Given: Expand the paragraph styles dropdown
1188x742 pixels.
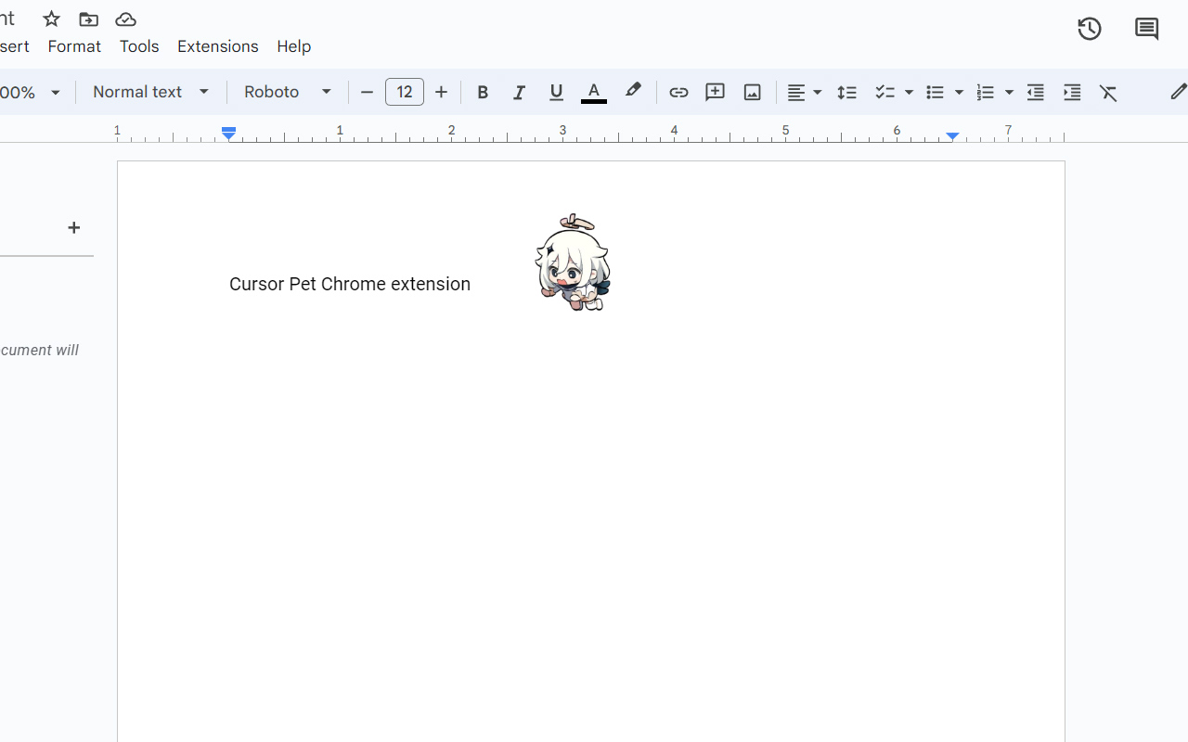Looking at the screenshot, I should [x=151, y=92].
